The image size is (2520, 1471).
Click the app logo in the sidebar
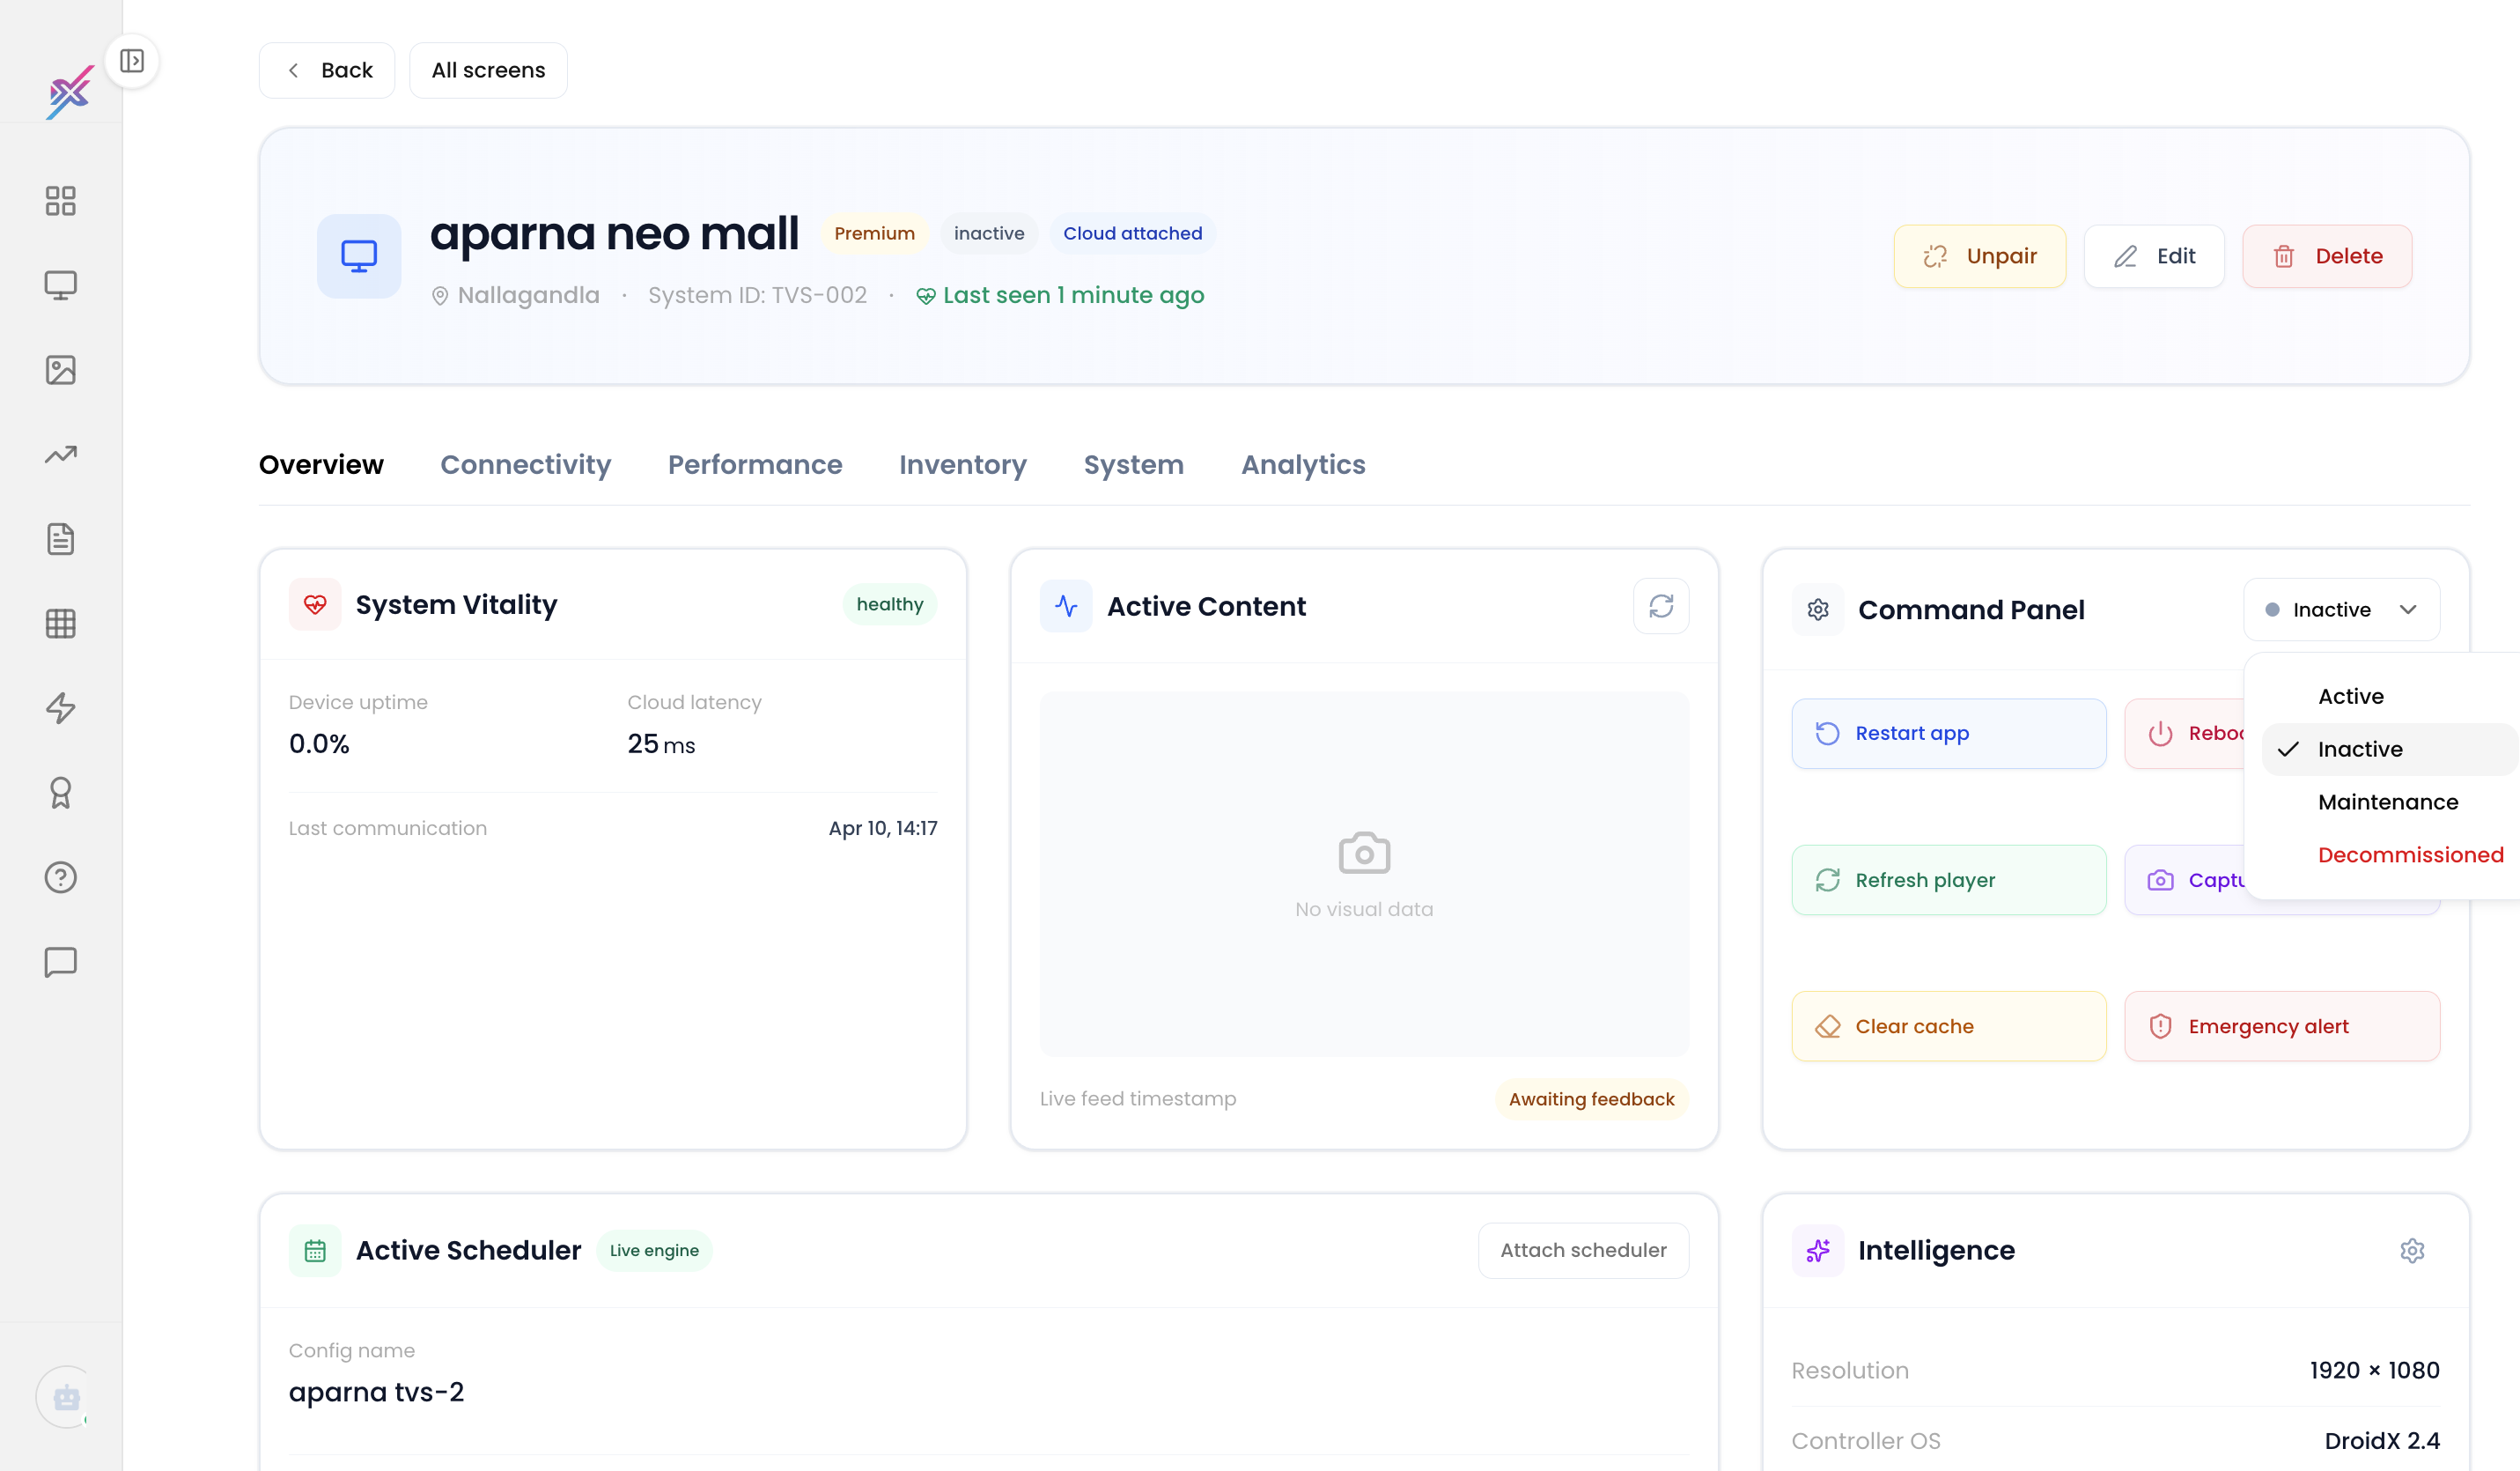click(70, 92)
